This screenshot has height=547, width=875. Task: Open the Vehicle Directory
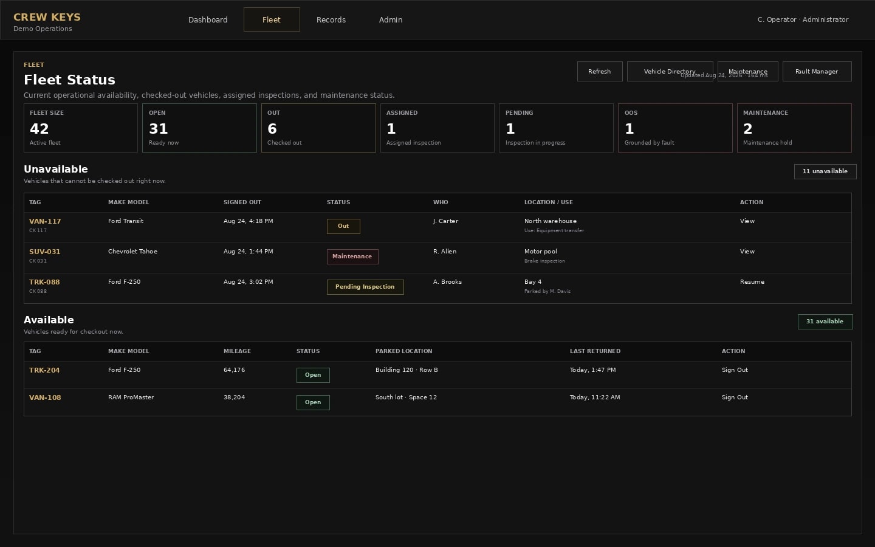(670, 71)
